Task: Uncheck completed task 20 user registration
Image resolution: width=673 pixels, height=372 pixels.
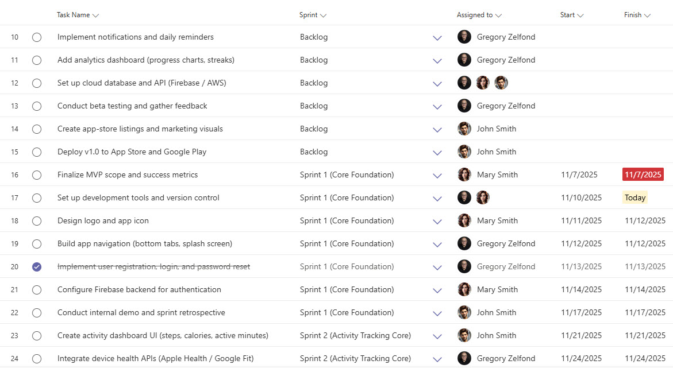Action: coord(37,267)
